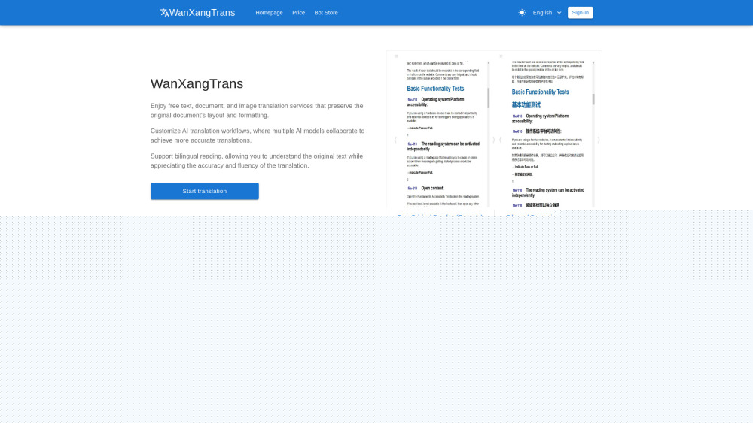Click the WanXangTrans translate logo icon
The image size is (753, 423).
tap(164, 13)
